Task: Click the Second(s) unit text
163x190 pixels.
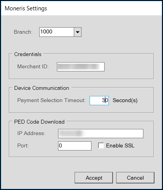Action: [x=125, y=101]
